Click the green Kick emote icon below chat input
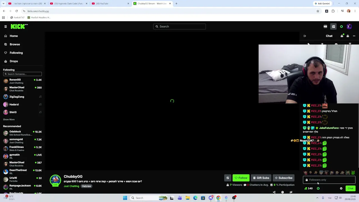This screenshot has height=202, width=359. tap(318, 189)
